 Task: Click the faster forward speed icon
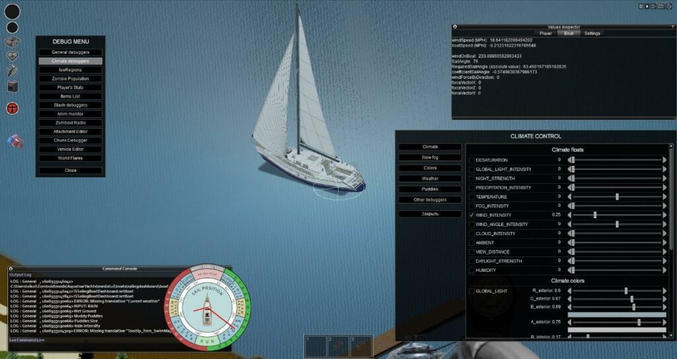(661, 7)
